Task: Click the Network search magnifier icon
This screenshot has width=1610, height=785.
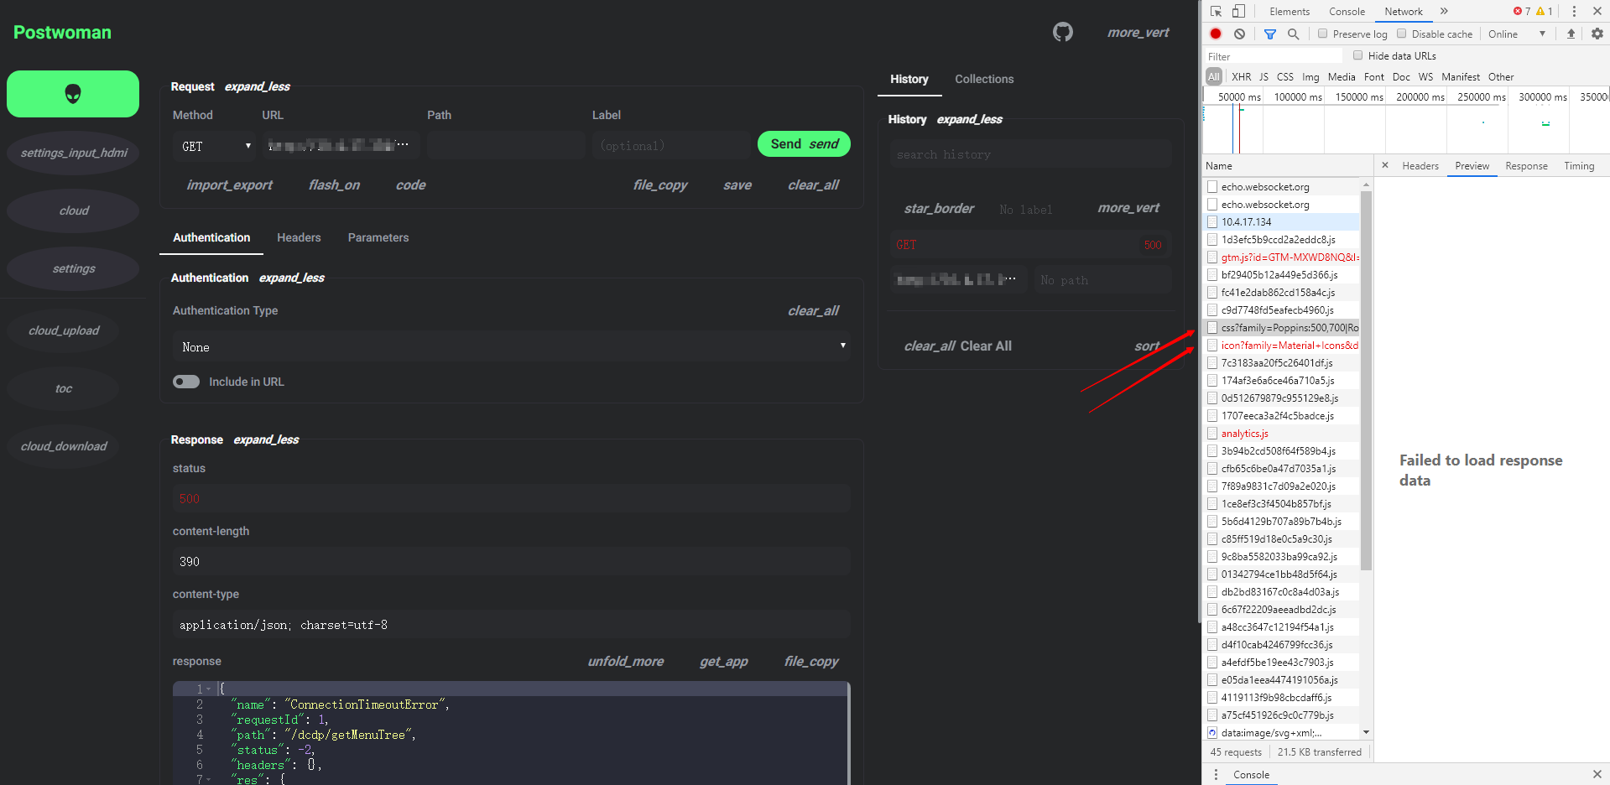Action: [x=1294, y=34]
